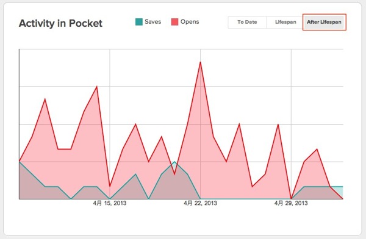Screen dimensions: 366x239
Task: Click the 4月 29, 2013 axis label
Action: coord(291,203)
